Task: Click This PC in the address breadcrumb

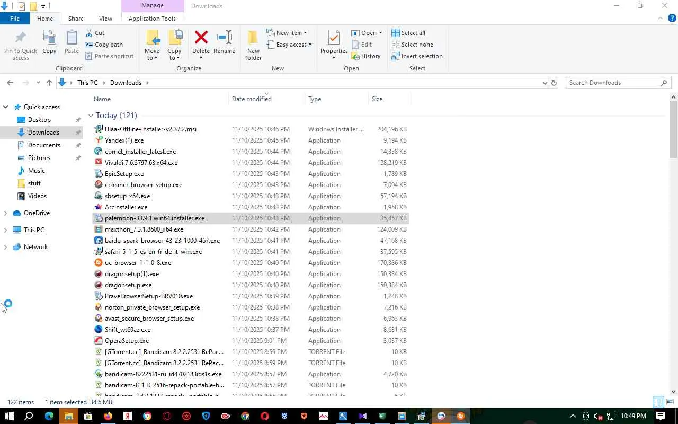Action: 87,83
